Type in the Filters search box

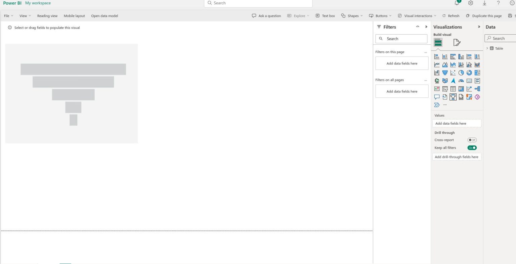coord(401,39)
